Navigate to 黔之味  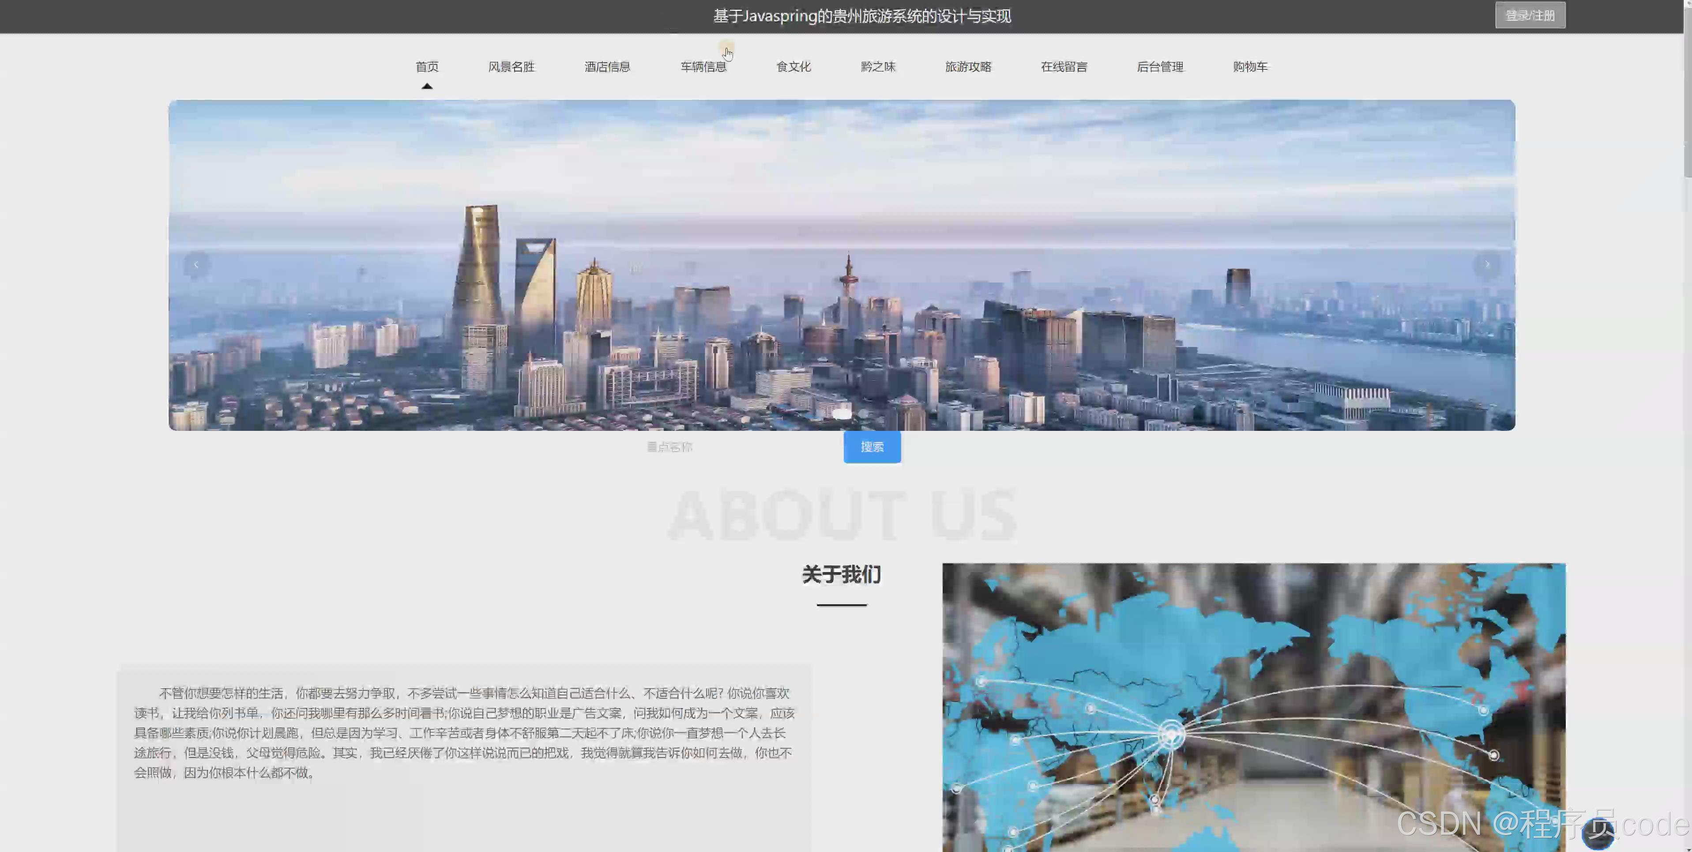tap(877, 67)
